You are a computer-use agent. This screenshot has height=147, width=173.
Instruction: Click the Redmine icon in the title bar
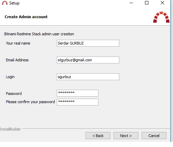[5, 3]
